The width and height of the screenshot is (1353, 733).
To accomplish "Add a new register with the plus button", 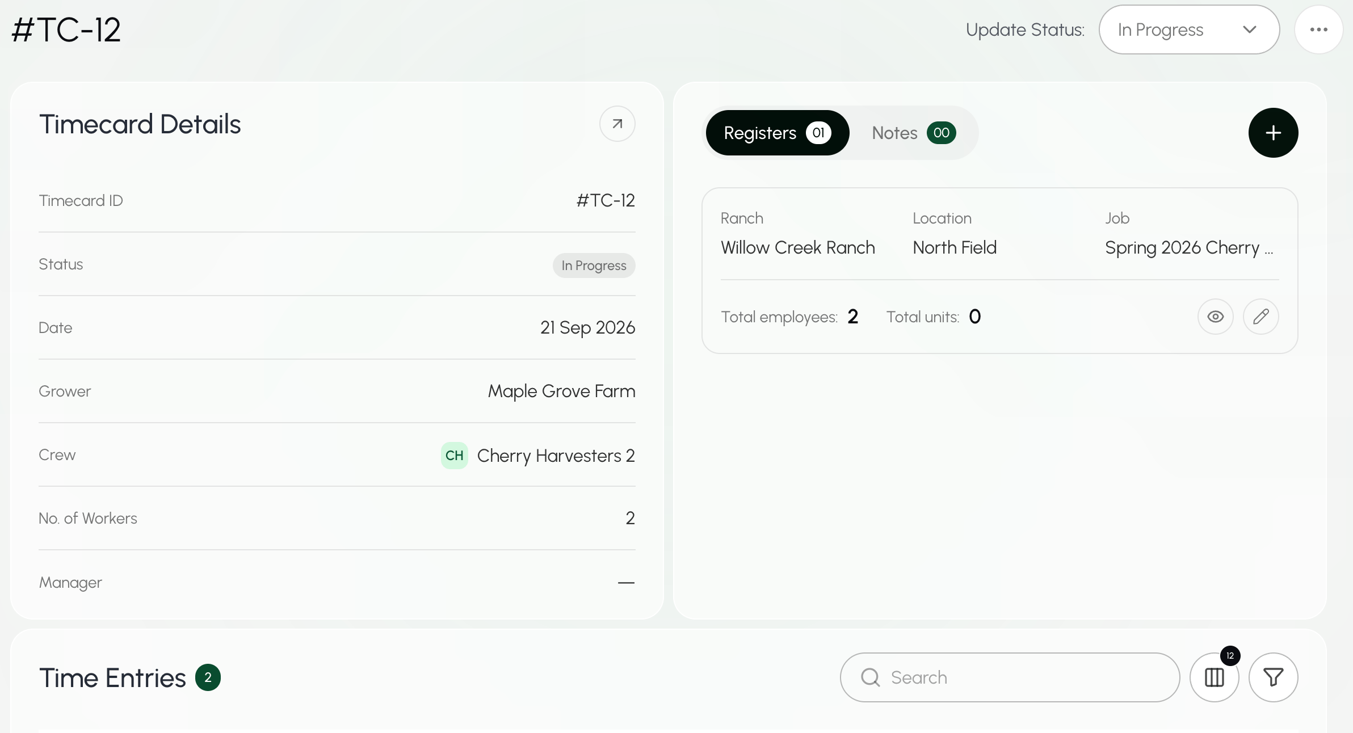I will (1273, 133).
